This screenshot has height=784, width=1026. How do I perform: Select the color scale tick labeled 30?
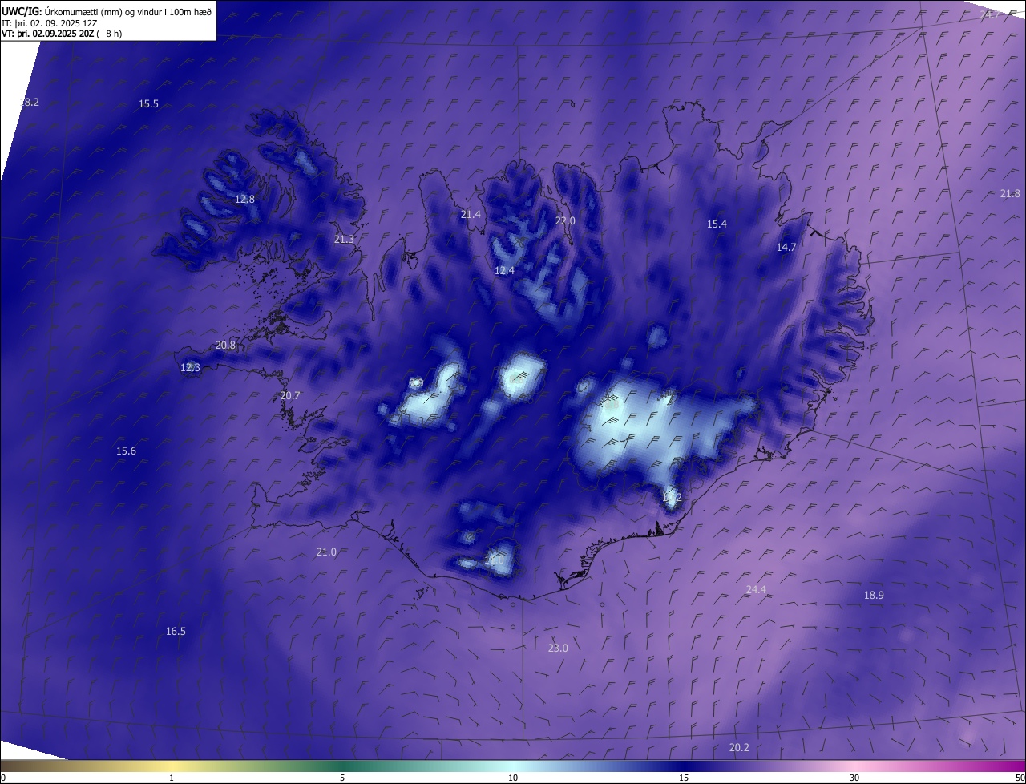[854, 778]
